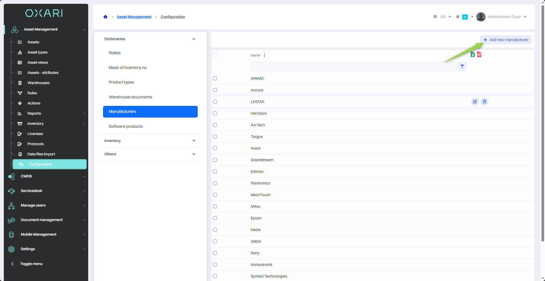
Task: Follow the Asset Management breadcrumb link
Action: [134, 17]
